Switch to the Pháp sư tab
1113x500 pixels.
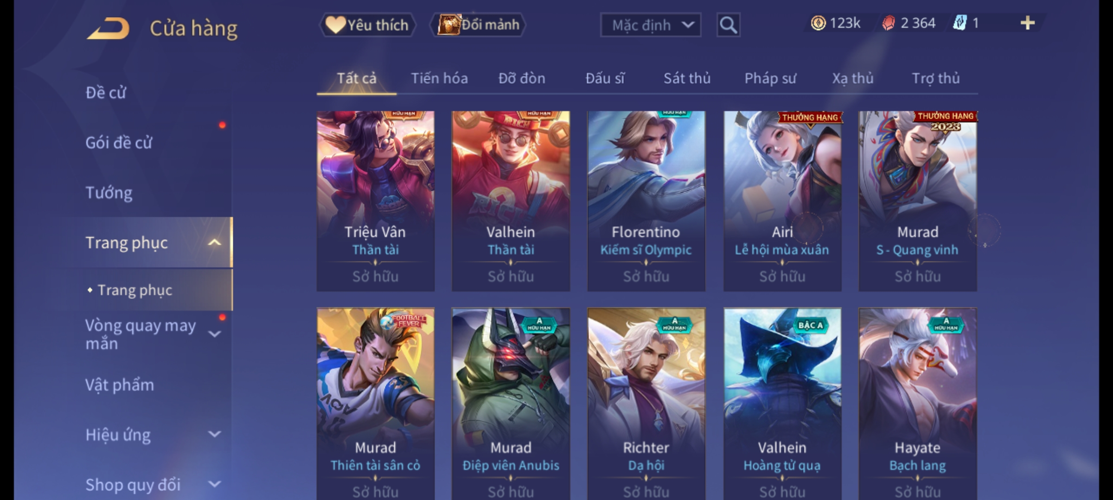(770, 78)
